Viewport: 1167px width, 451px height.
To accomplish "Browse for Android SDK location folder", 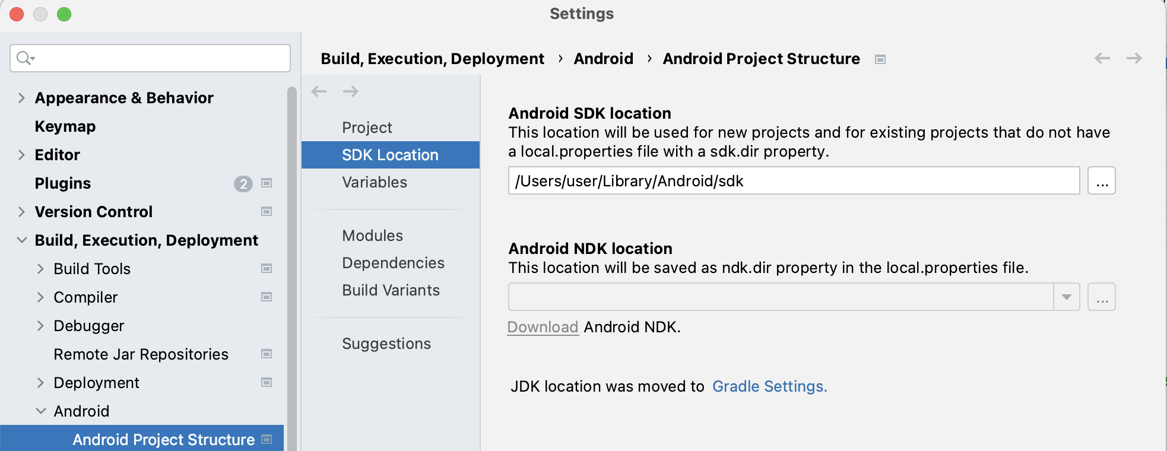I will pyautogui.click(x=1102, y=180).
